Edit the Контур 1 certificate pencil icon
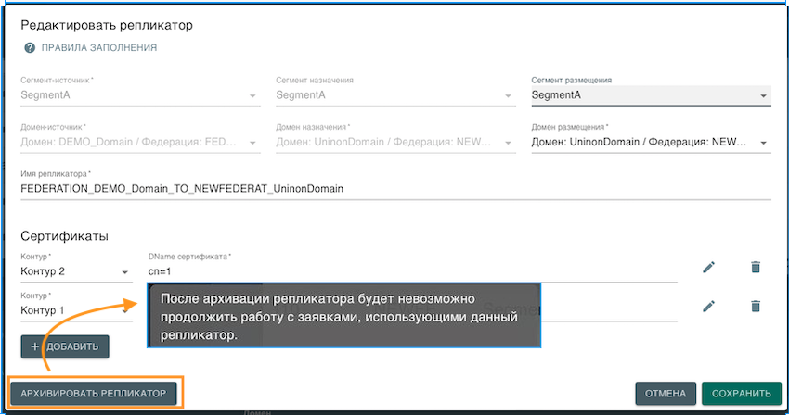 click(x=709, y=306)
